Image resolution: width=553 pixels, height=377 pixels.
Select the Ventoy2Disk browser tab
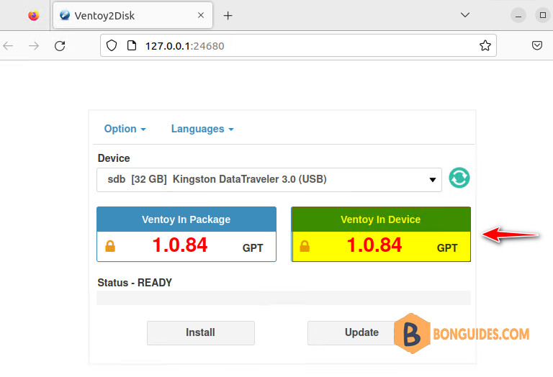[x=132, y=15]
